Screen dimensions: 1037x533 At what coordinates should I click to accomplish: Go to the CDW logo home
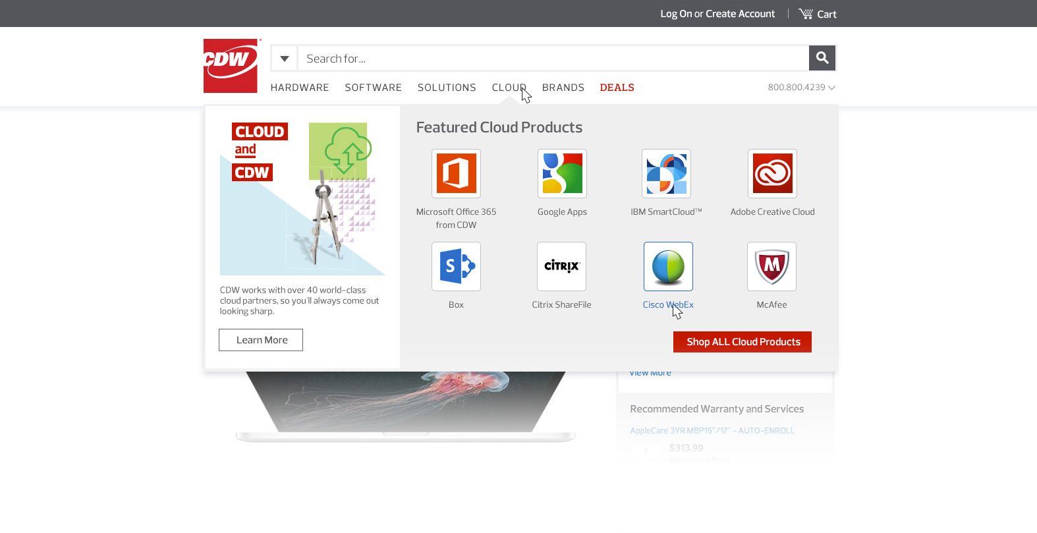point(231,66)
